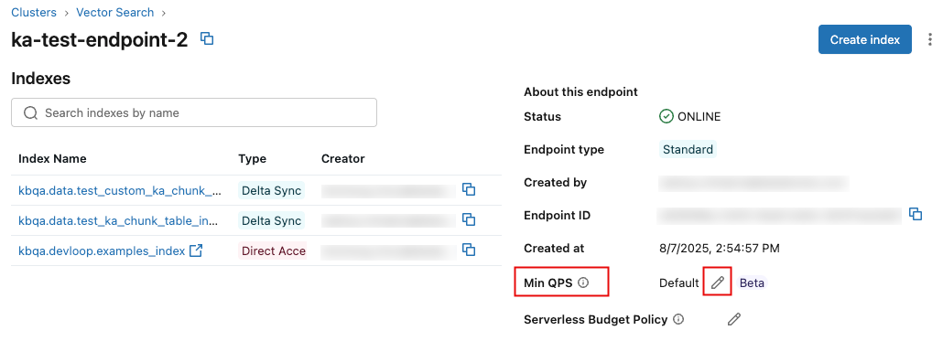Go to Clusters breadcrumb

click(x=34, y=12)
